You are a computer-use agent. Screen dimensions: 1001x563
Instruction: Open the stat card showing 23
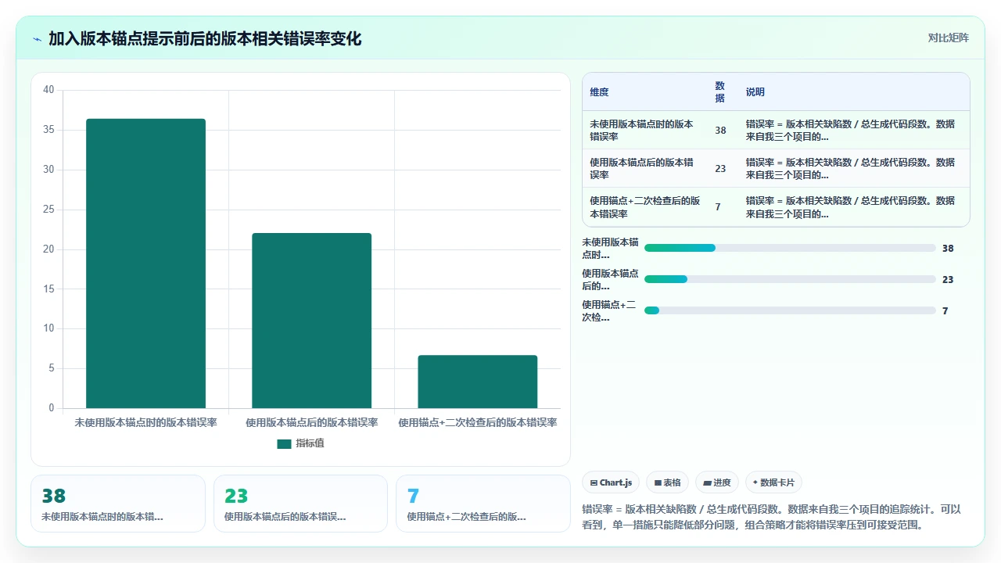(300, 504)
